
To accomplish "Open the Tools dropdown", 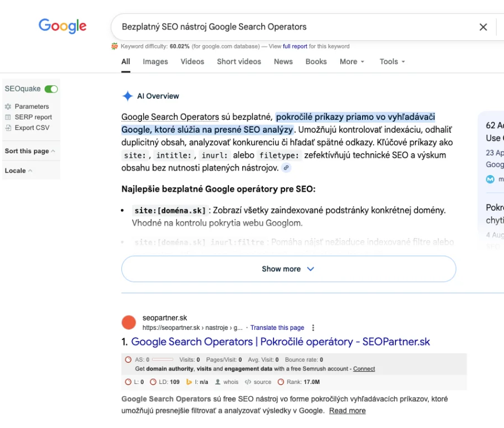I will point(392,62).
